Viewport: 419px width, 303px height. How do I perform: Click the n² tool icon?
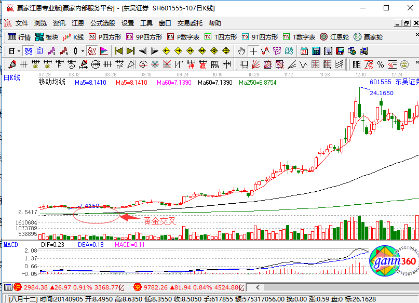tap(119, 64)
